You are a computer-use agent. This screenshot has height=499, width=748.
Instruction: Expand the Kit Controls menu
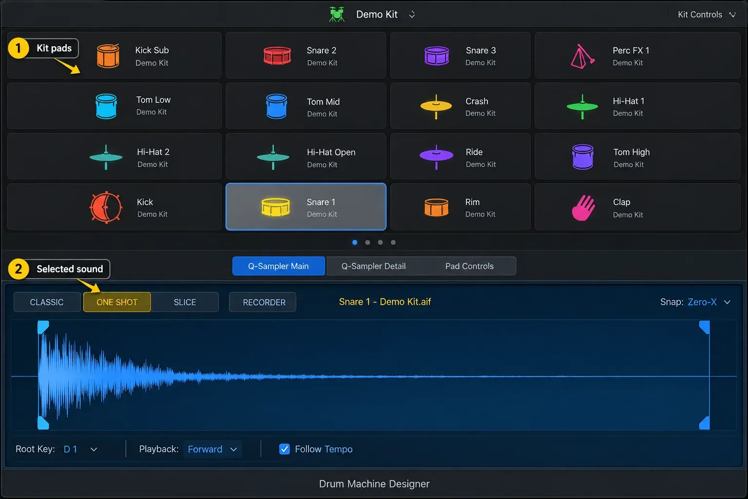[707, 15]
